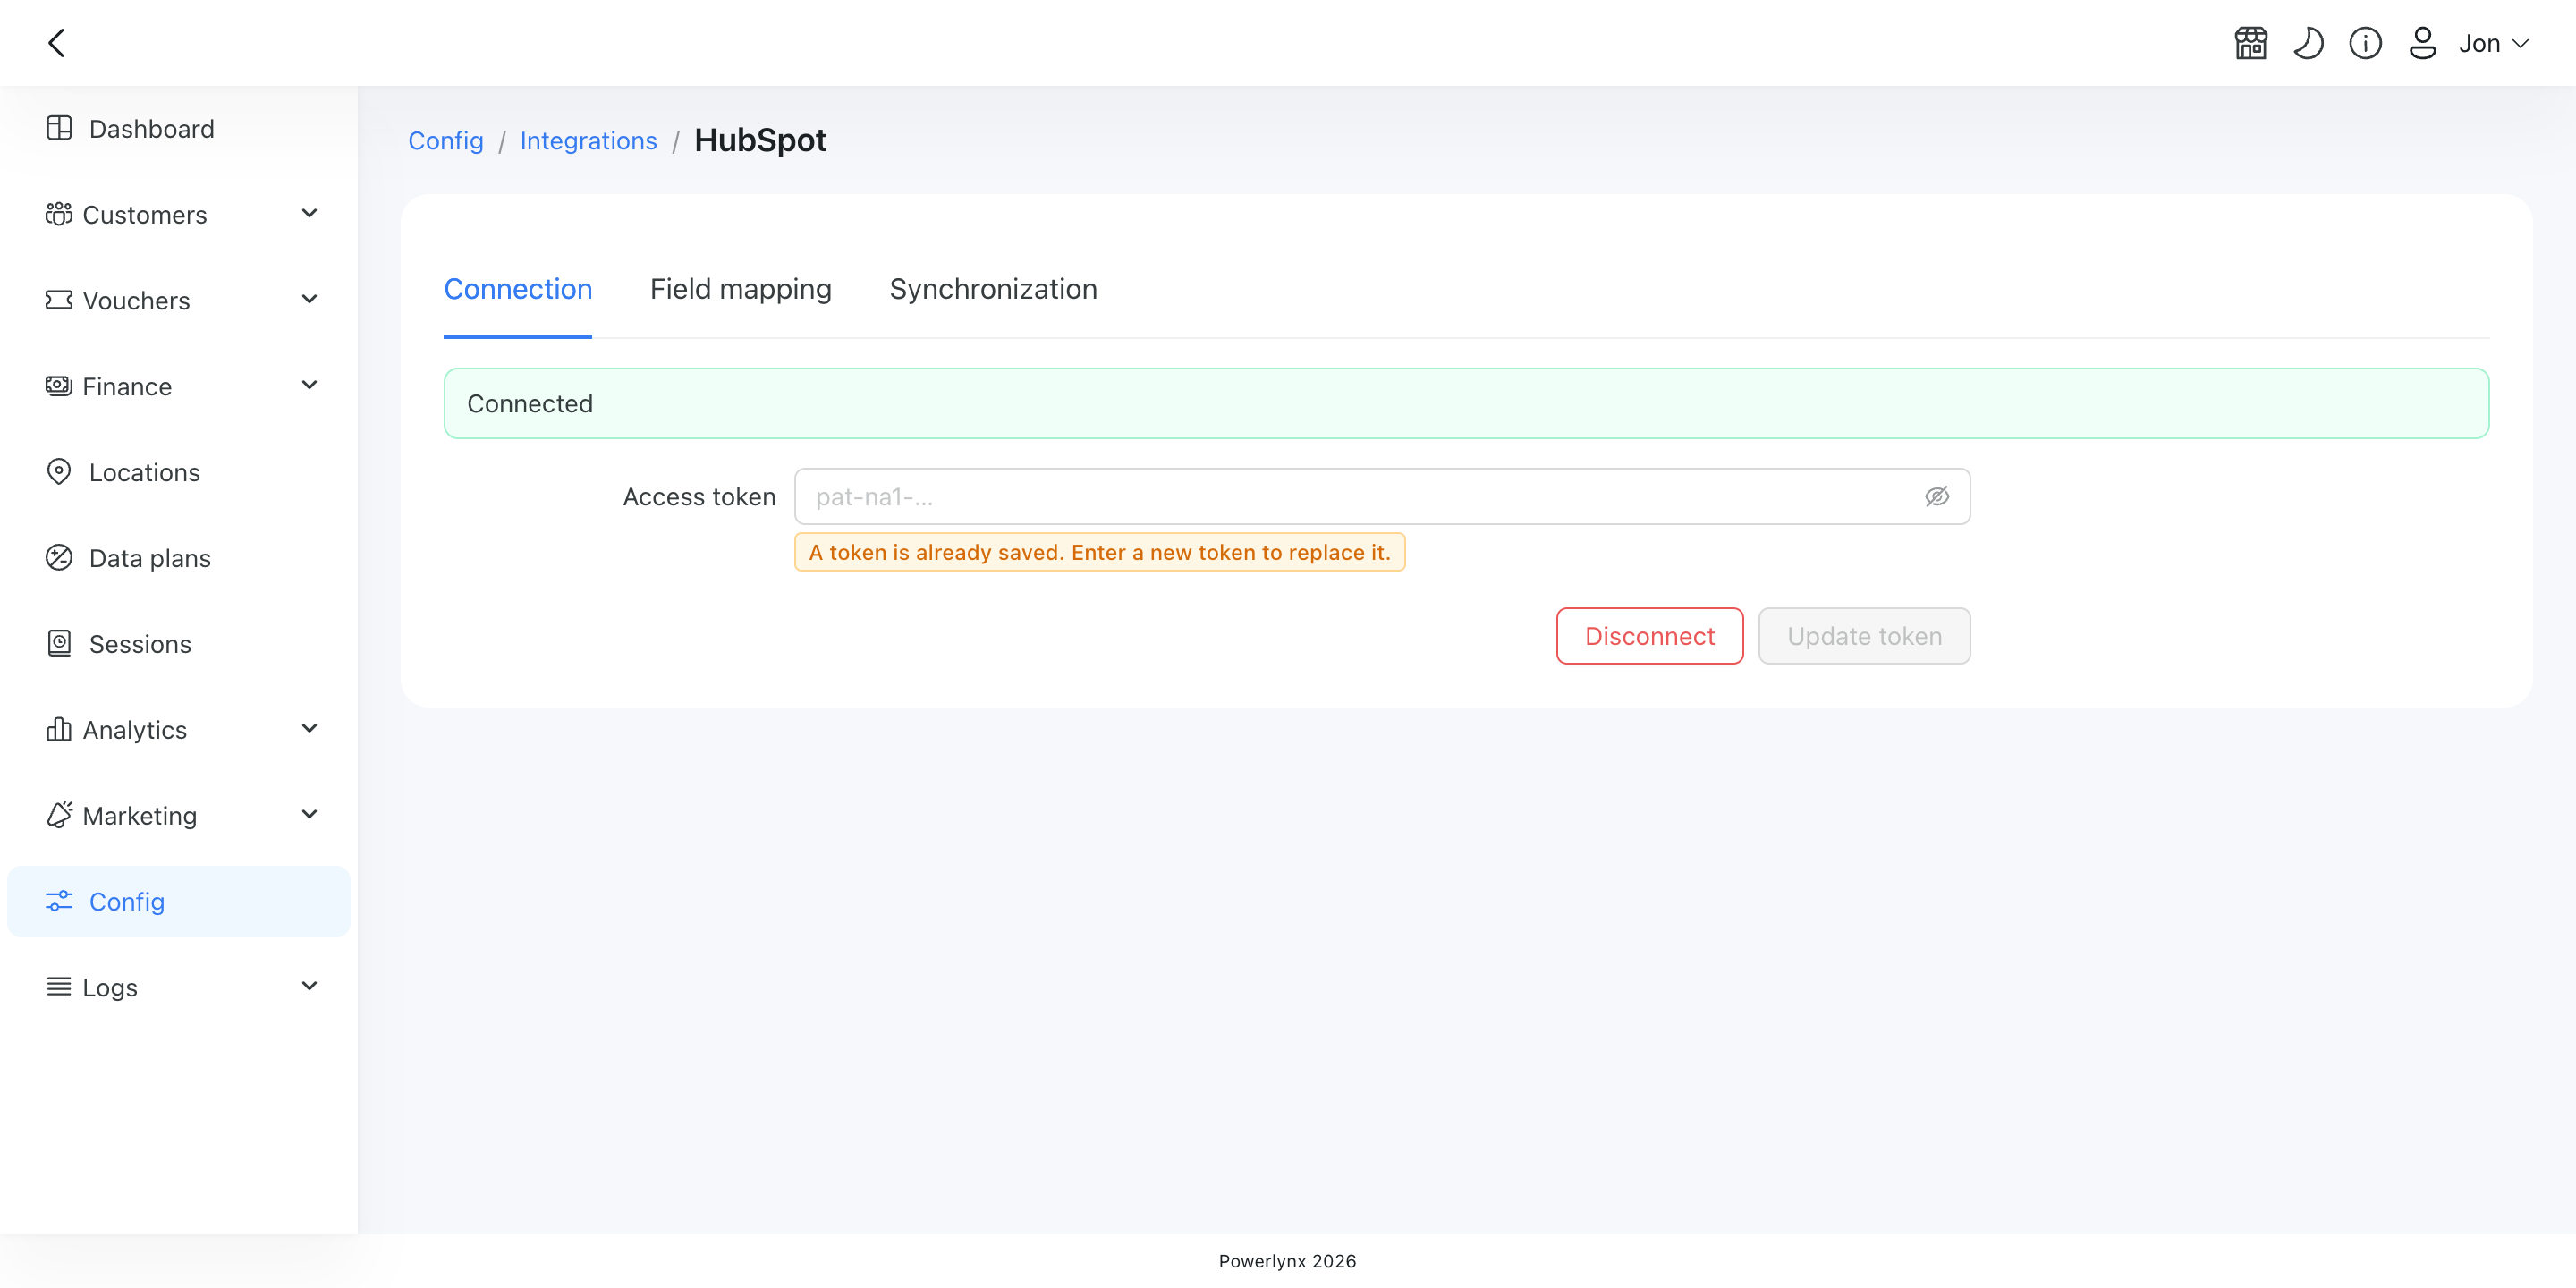Expand the Analytics menu chevron
The height and width of the screenshot is (1288, 2576).
309,729
